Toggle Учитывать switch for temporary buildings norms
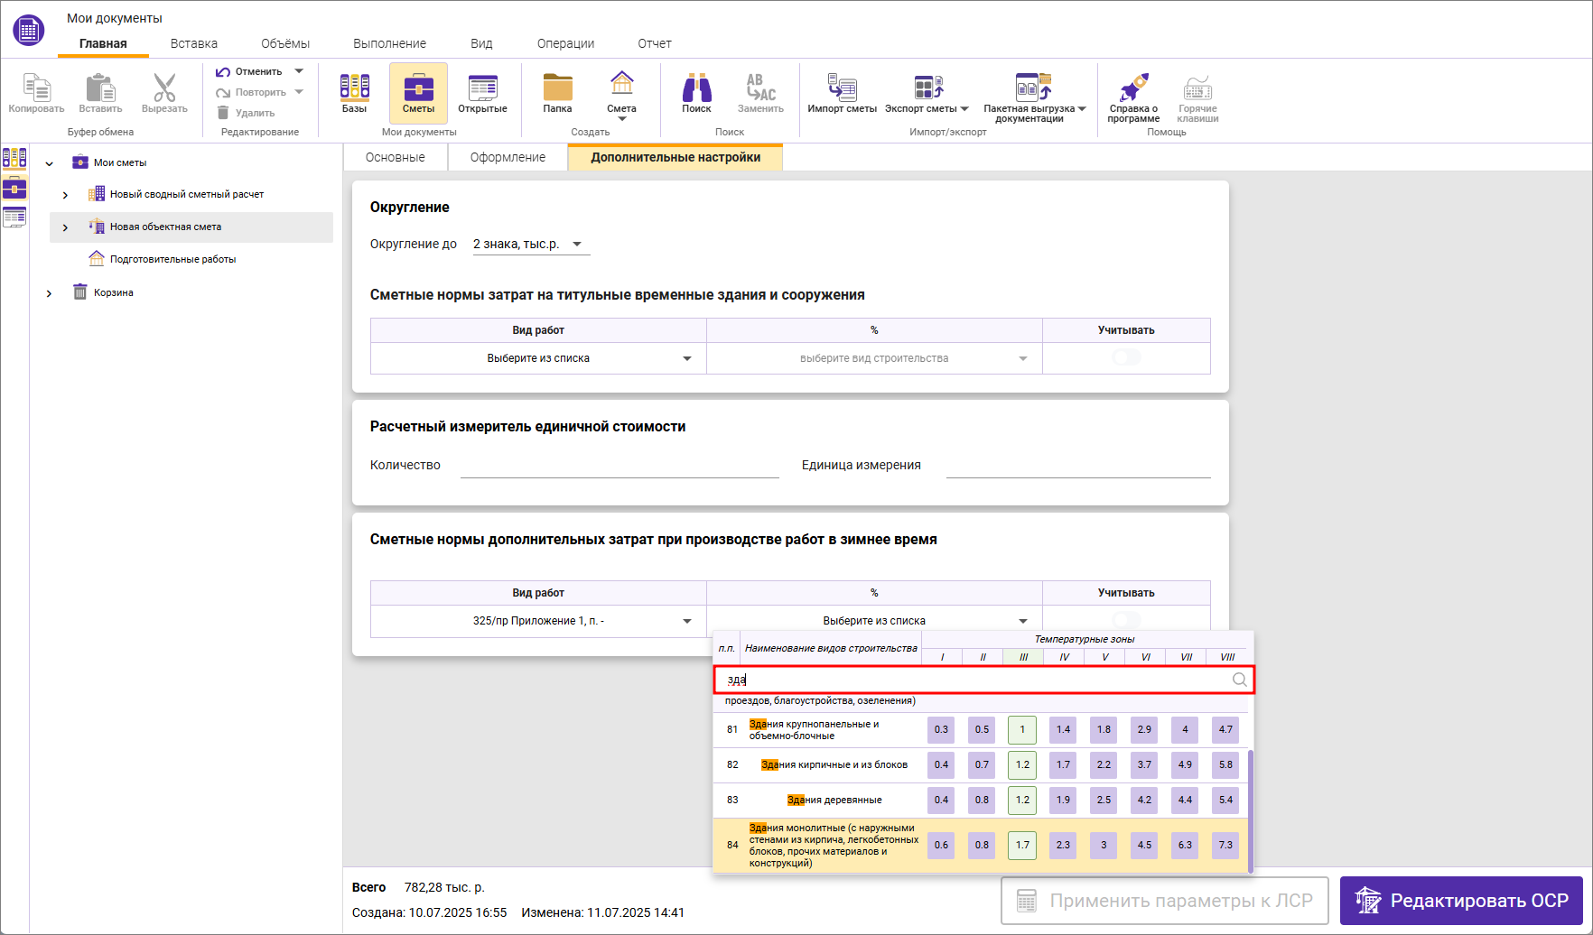1593x935 pixels. point(1126,358)
